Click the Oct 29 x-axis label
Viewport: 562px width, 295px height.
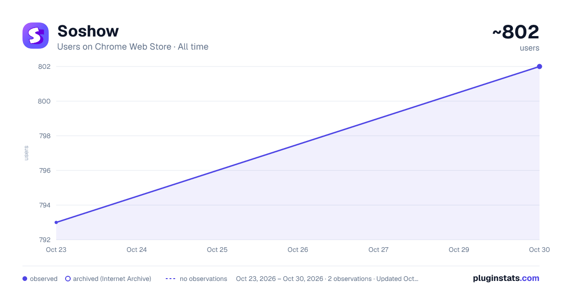click(x=459, y=250)
